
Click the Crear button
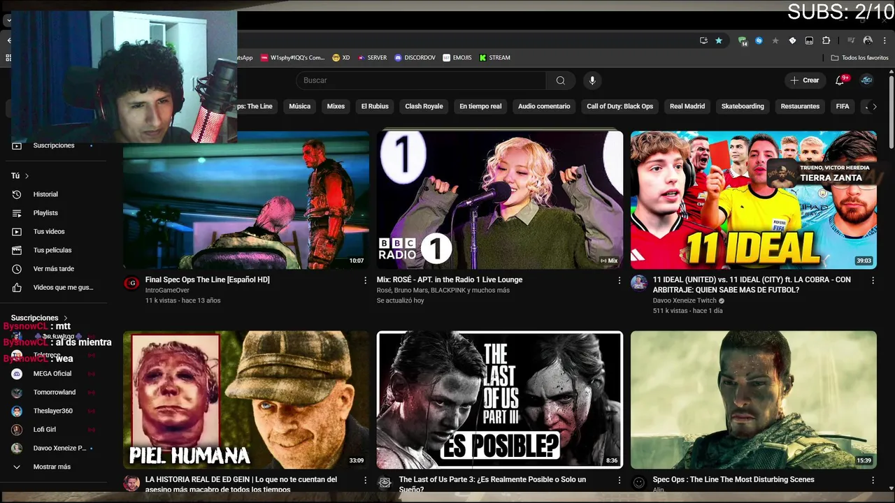[805, 80]
